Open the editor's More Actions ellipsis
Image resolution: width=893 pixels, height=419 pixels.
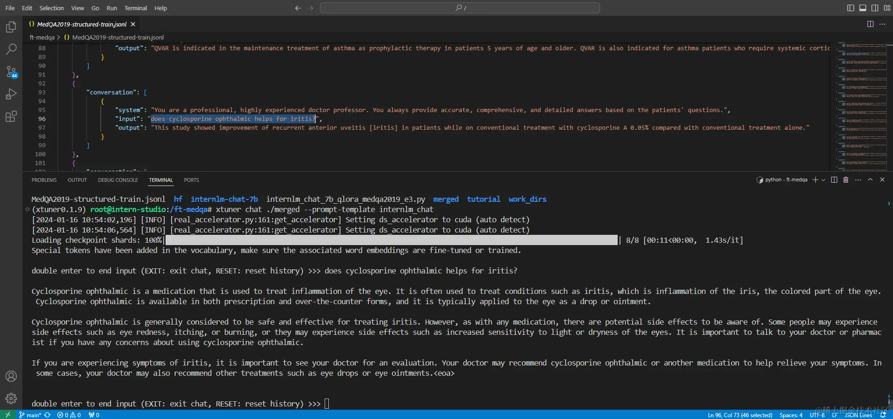pyautogui.click(x=882, y=24)
